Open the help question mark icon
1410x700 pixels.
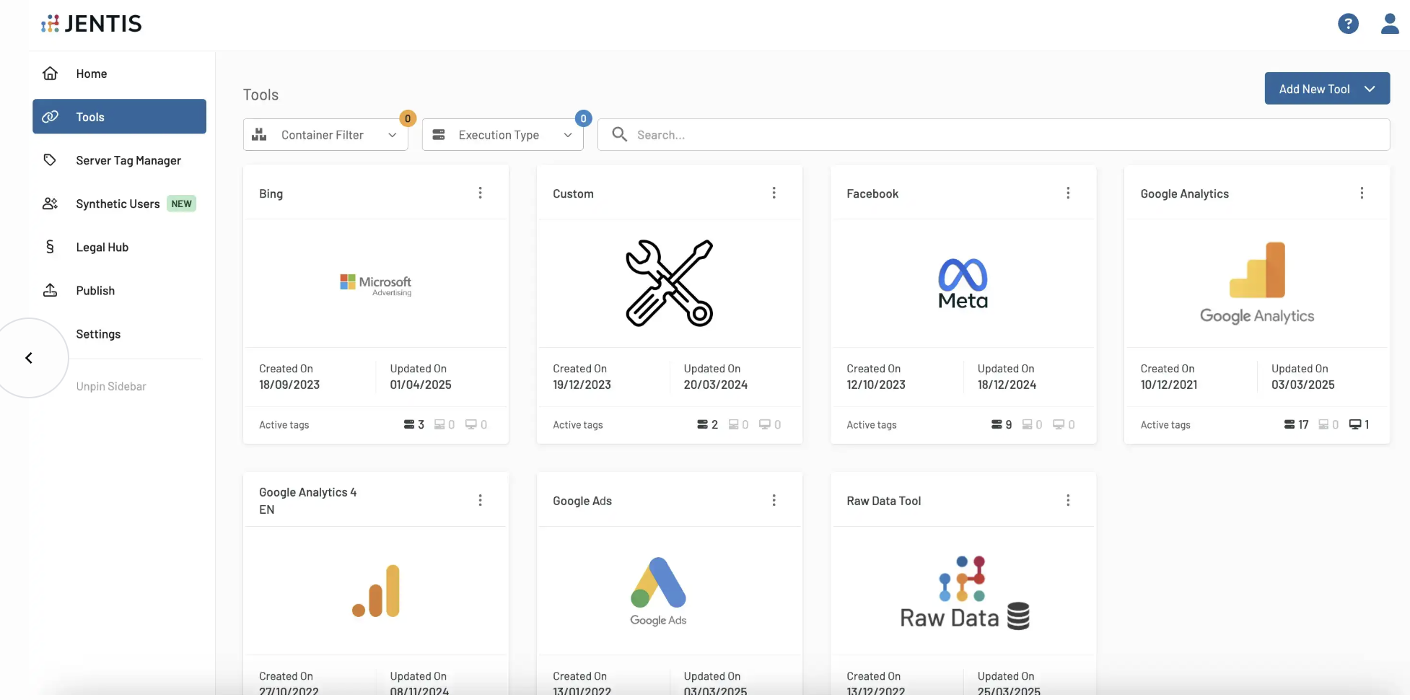point(1347,24)
